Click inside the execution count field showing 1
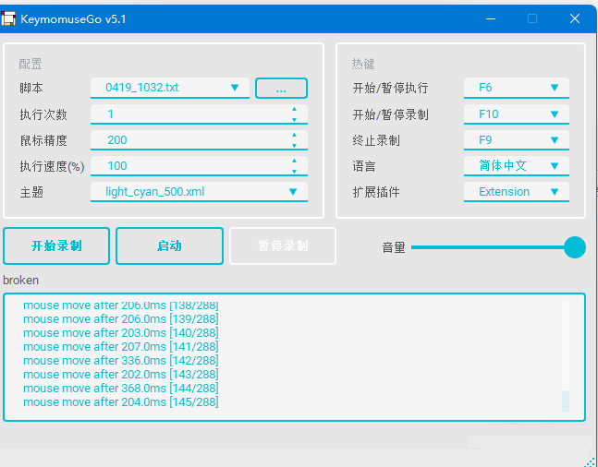This screenshot has width=598, height=467. 185,114
